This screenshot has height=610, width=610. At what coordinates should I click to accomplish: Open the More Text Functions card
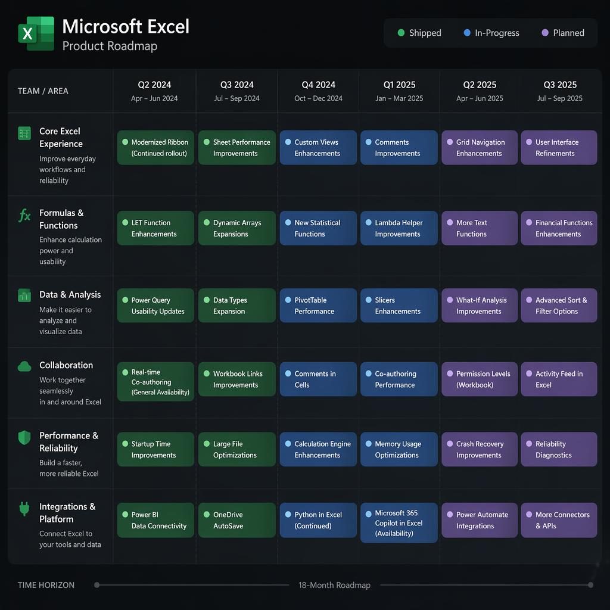[480, 228]
